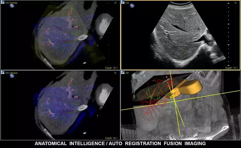Toggle the circle marker at top-right of US panel
The image size is (241, 148).
(x=235, y=2)
